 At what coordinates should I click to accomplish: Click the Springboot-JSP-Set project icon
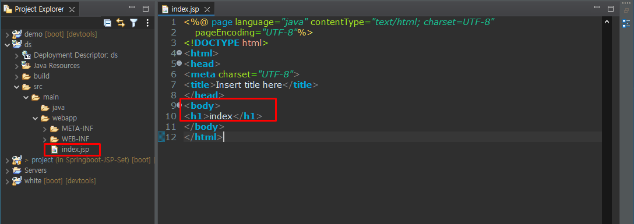(16, 160)
